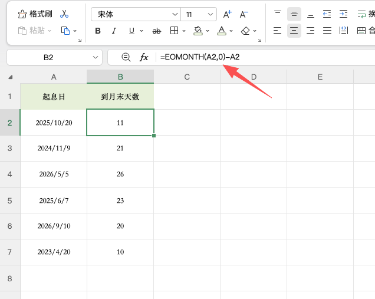375x299 pixels.
Task: Select cell with date 2026/9/10
Action: [x=54, y=226]
